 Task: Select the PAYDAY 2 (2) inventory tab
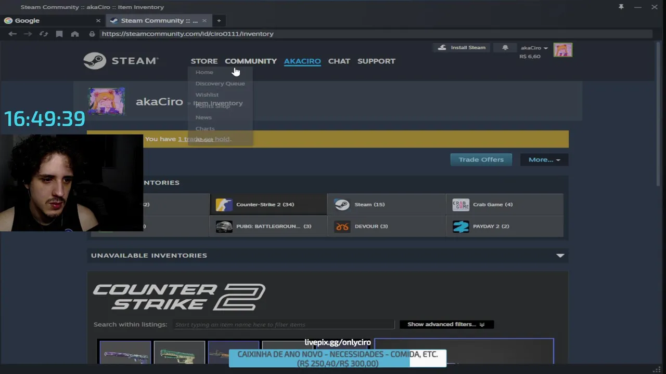(x=505, y=226)
